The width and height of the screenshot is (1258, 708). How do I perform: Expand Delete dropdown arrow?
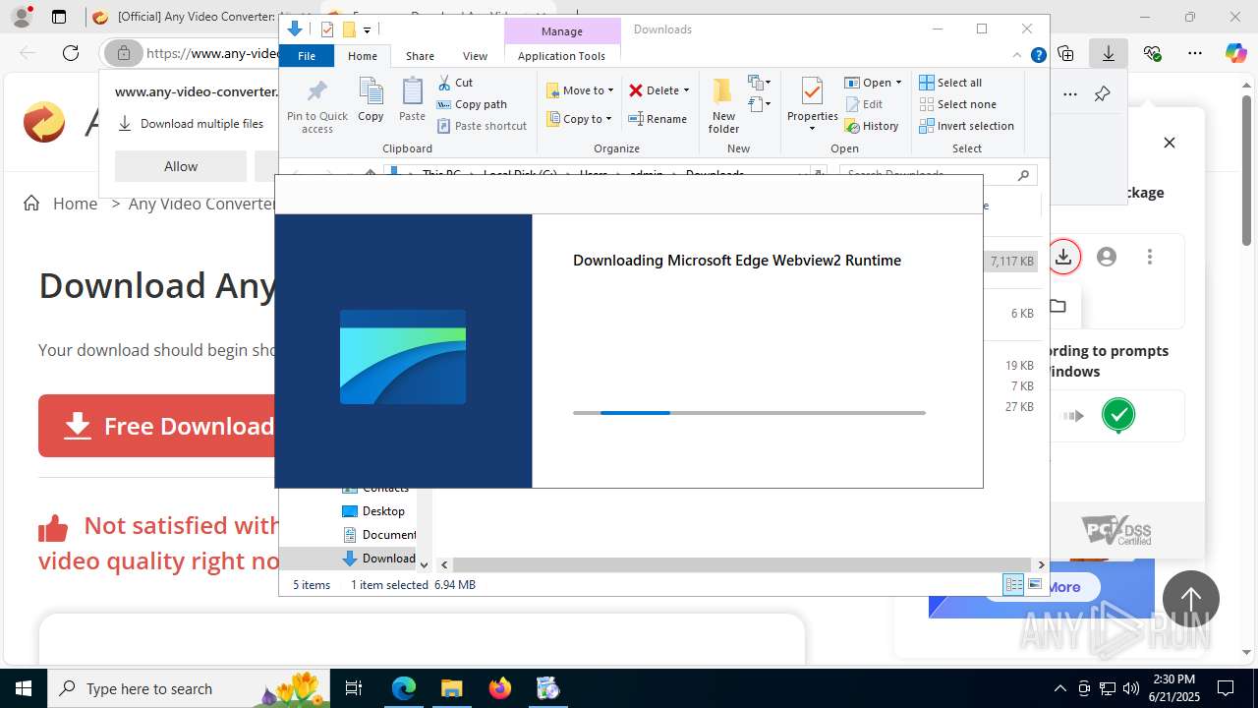pos(686,90)
